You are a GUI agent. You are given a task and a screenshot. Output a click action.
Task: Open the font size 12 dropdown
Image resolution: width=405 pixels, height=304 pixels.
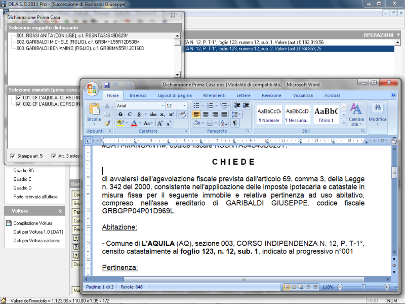click(x=184, y=105)
